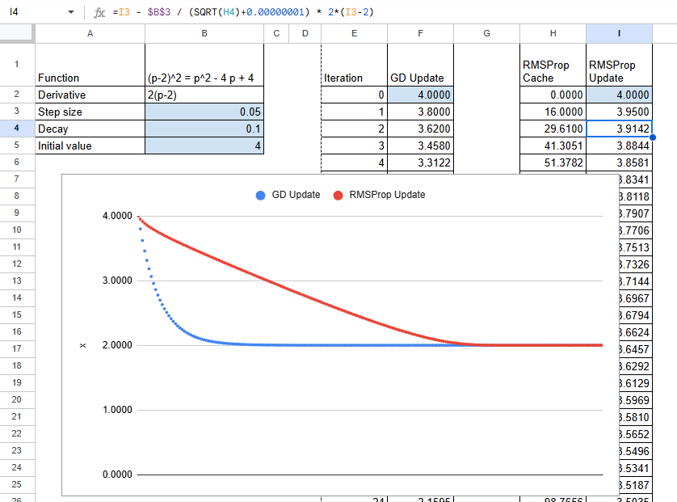The image size is (677, 502).
Task: Click the chart's 0.0000 axis label
Action: [117, 475]
